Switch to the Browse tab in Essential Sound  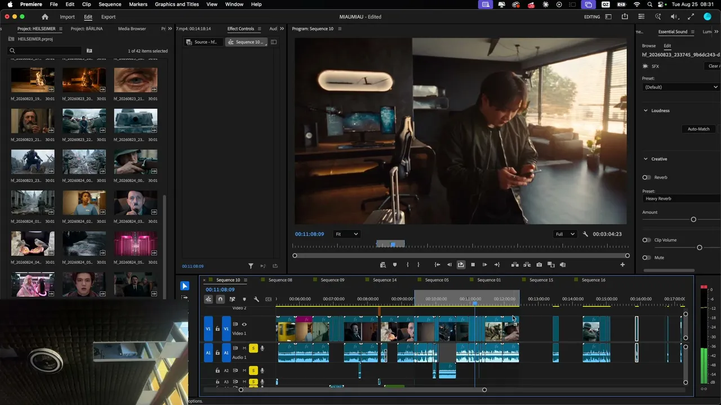tap(649, 46)
